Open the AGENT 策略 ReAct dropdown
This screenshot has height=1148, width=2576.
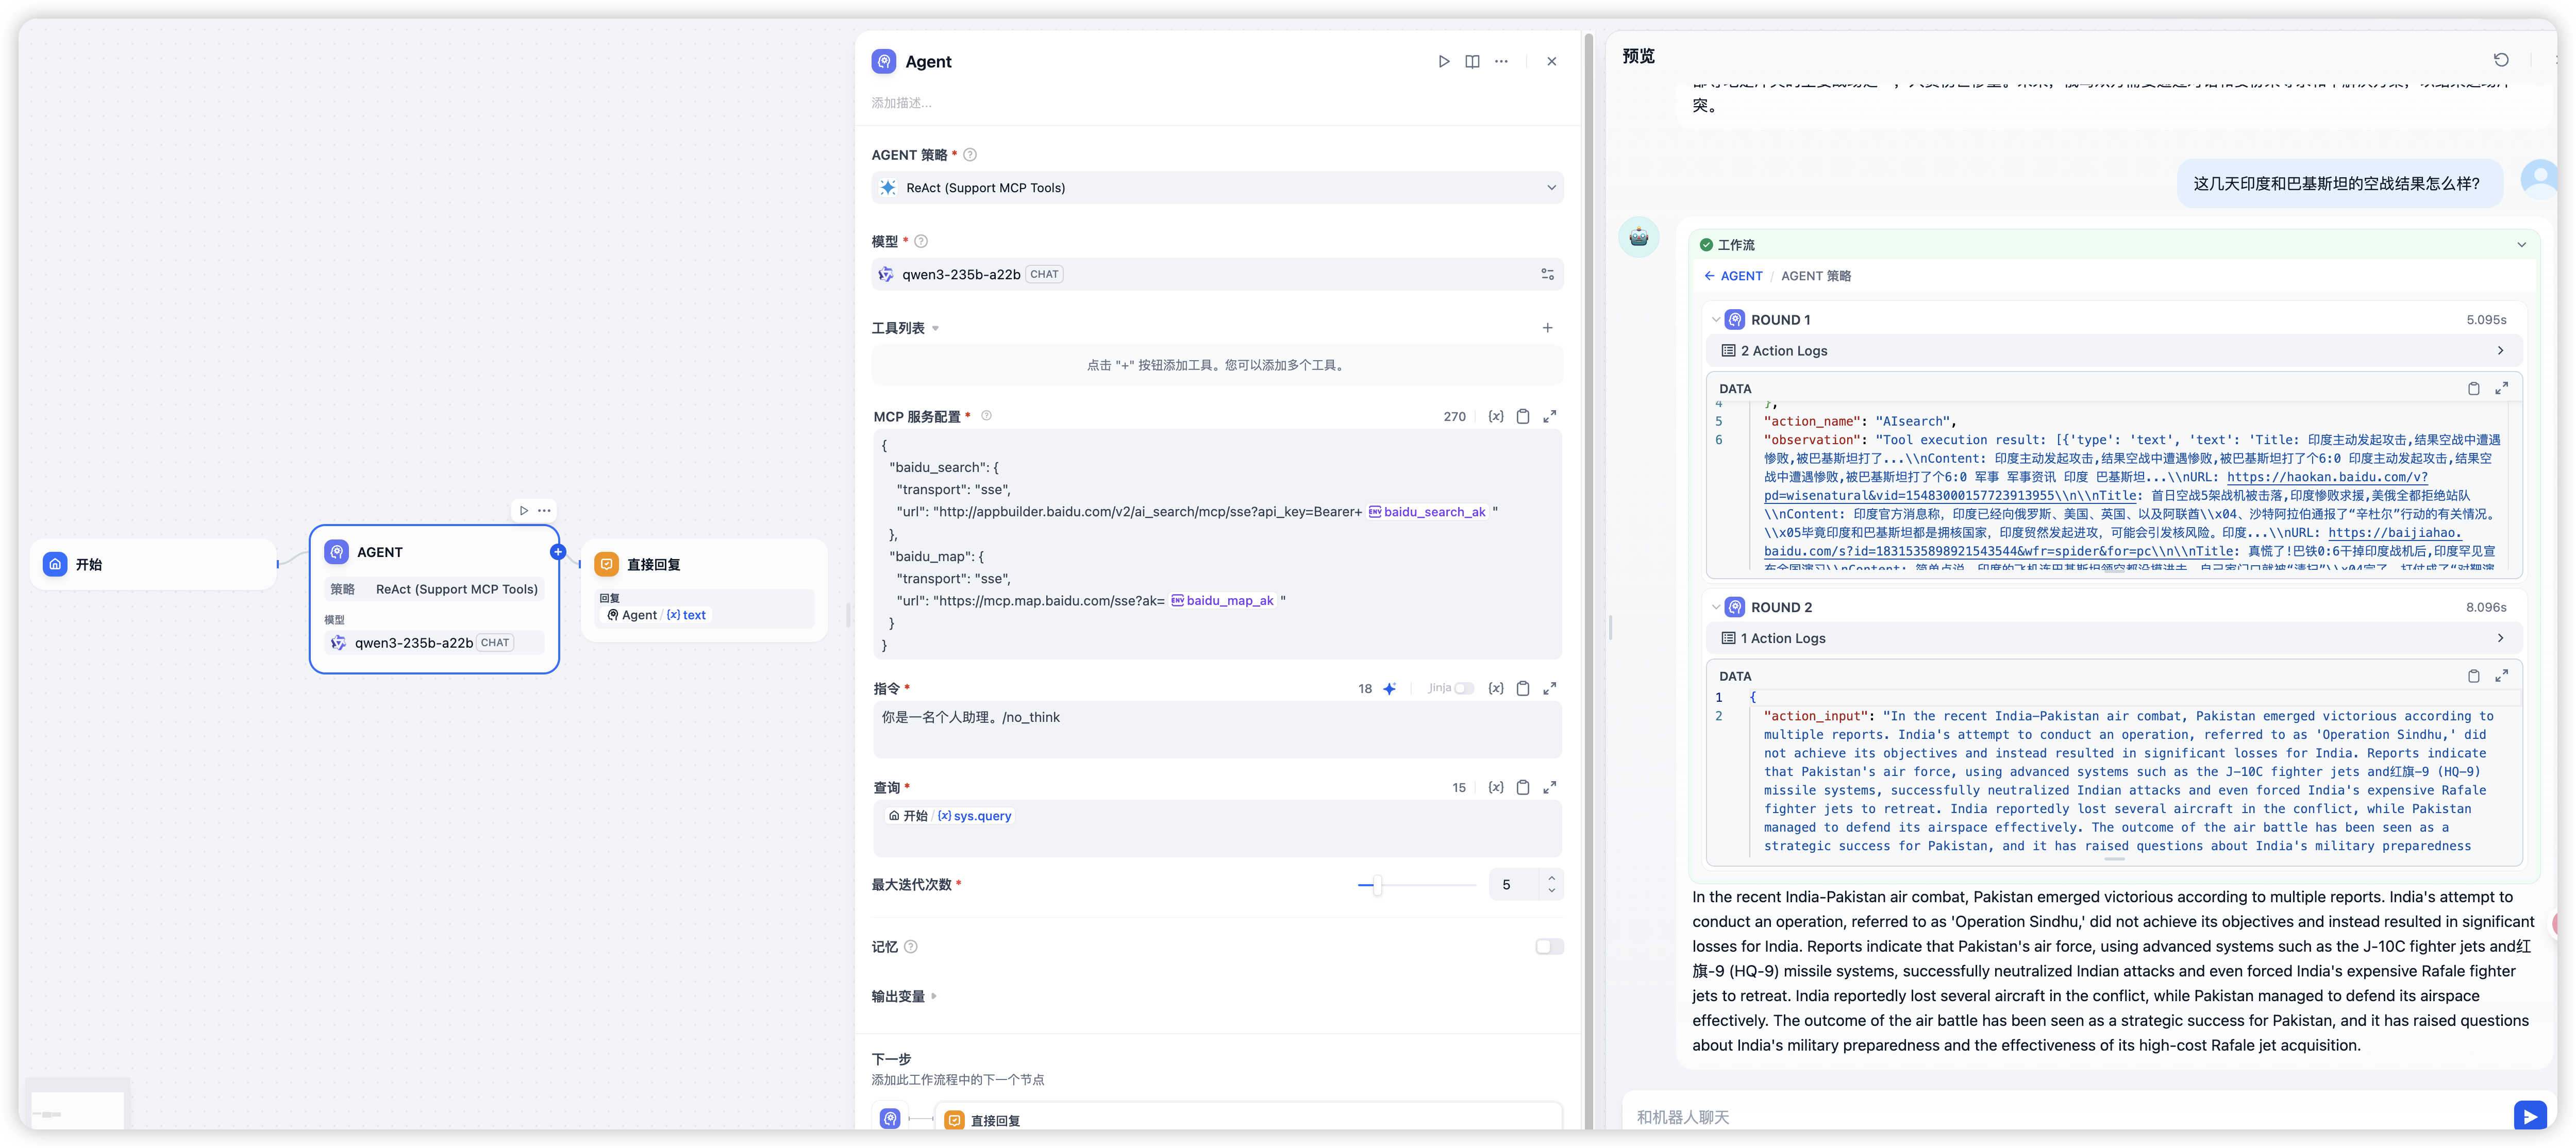click(1216, 188)
